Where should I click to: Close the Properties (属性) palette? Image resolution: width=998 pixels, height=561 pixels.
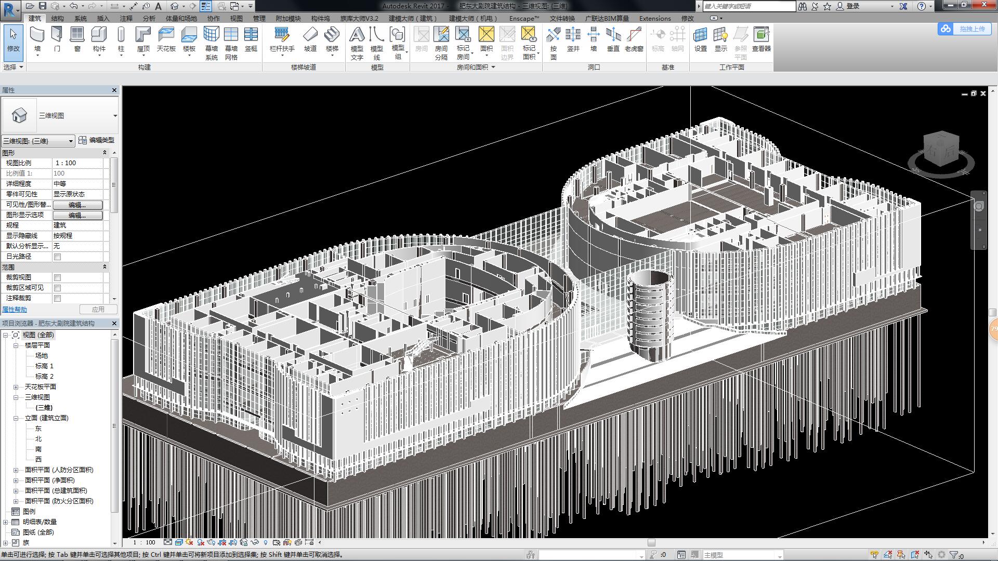[114, 90]
